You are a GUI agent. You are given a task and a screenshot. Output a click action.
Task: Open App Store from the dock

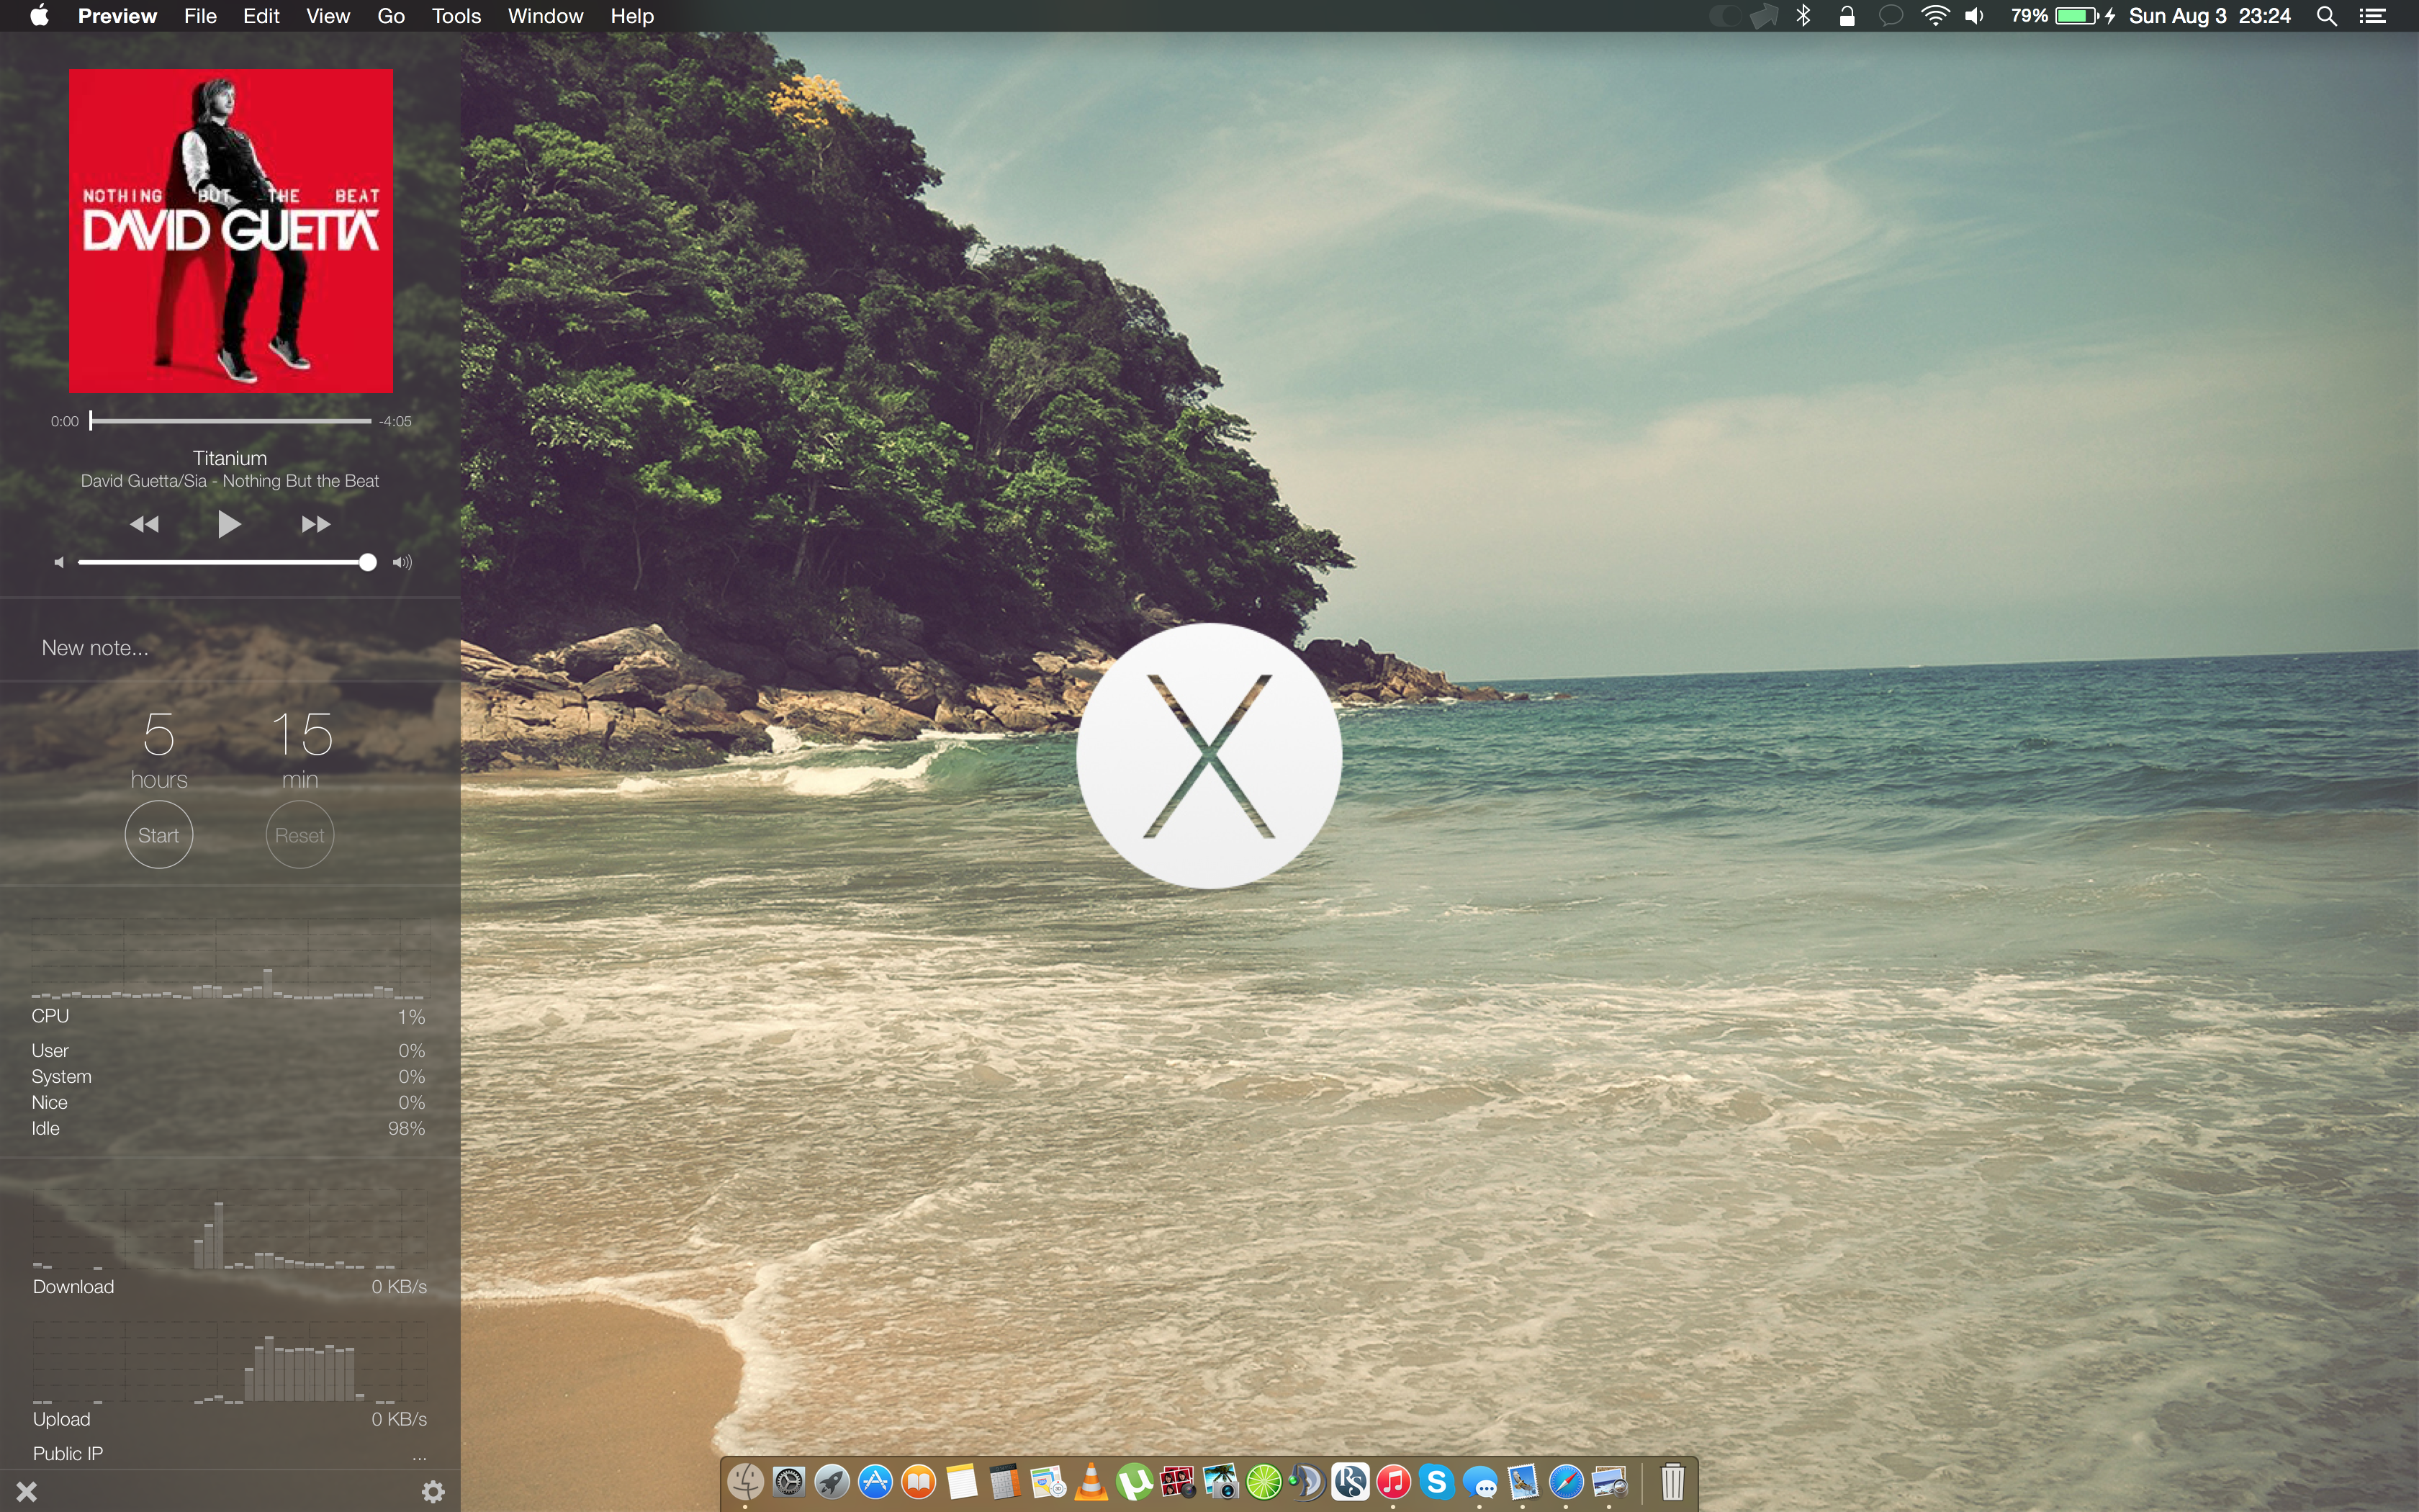(875, 1482)
